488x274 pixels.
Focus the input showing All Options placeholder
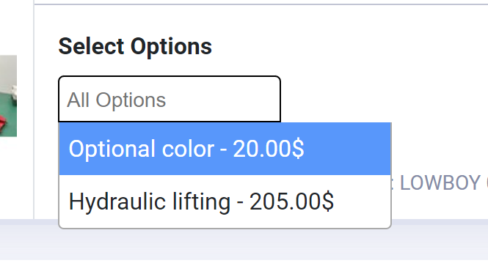point(170,100)
